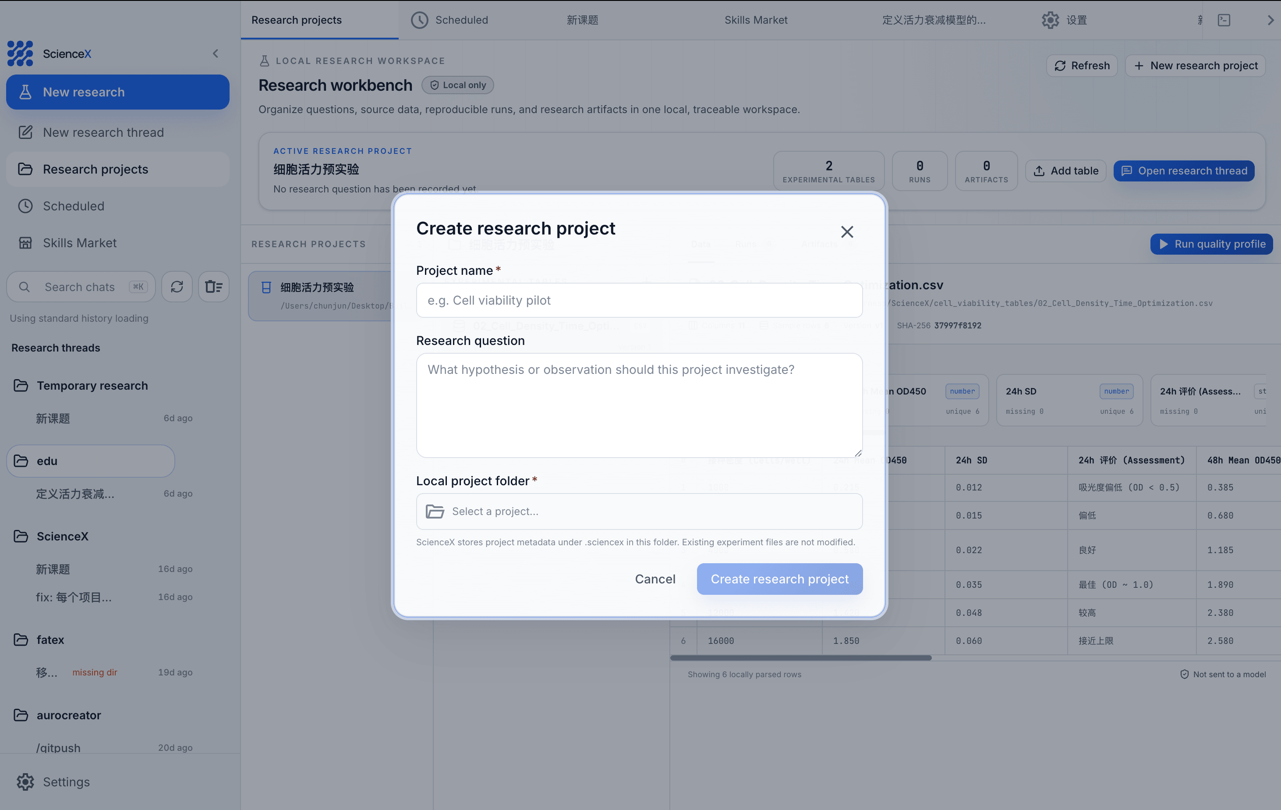Screen dimensions: 1281x810
Task: Click the 1.185 value in the 48h column
Action: (x=1221, y=550)
